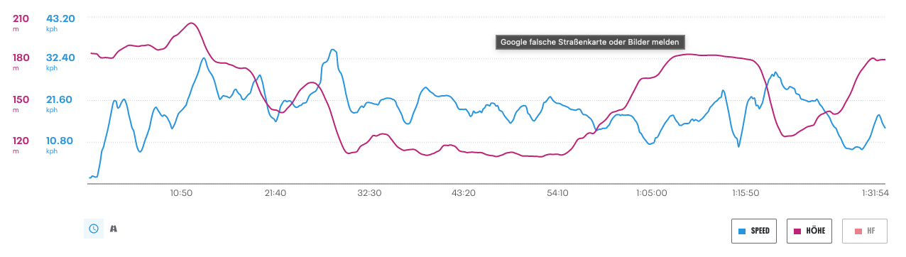The image size is (906, 257).
Task: Select the 1:15:50 time axis label
Action: 746,193
